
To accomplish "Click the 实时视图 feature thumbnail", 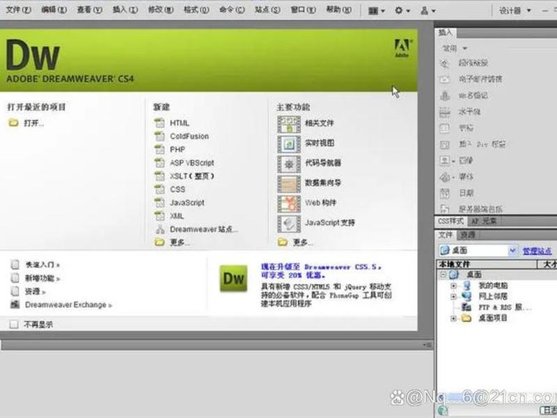I will [x=289, y=144].
